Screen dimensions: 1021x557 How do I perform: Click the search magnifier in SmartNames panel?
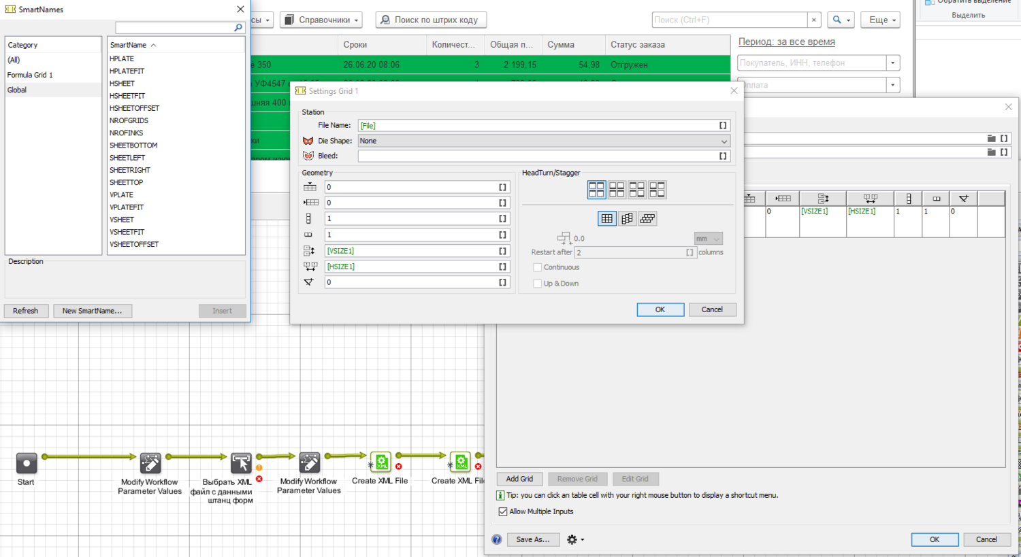238,27
